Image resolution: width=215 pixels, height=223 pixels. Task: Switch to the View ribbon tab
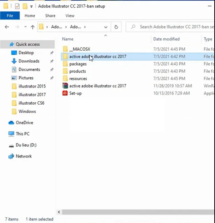tap(70, 16)
